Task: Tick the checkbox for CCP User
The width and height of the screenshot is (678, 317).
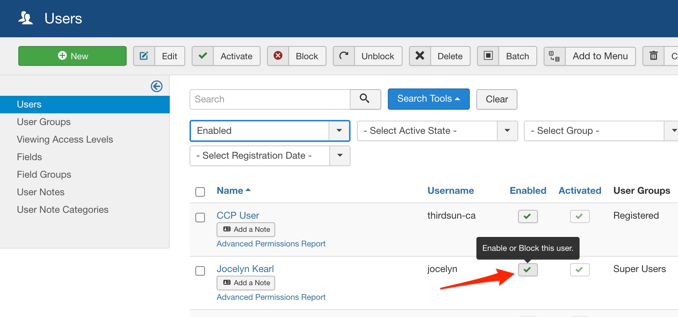Action: click(200, 218)
